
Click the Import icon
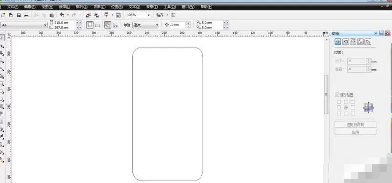point(88,15)
